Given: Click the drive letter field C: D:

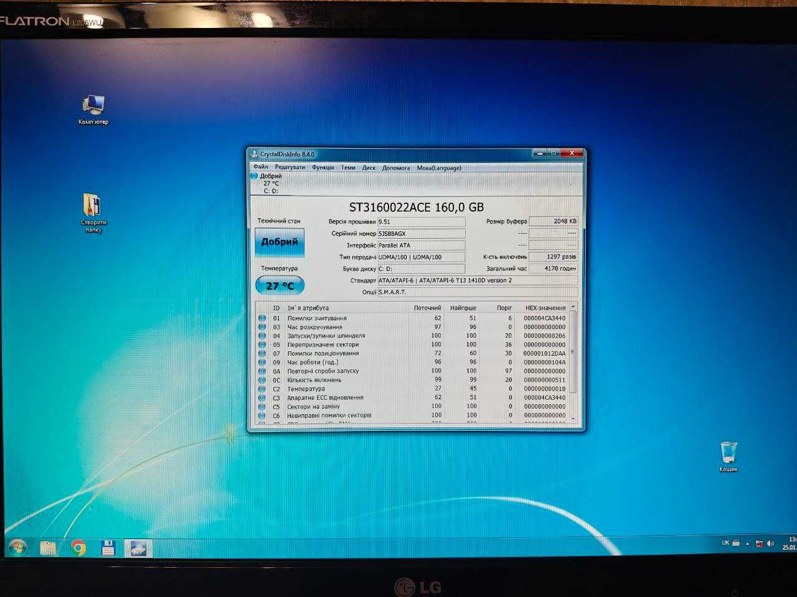Looking at the screenshot, I should tap(421, 269).
